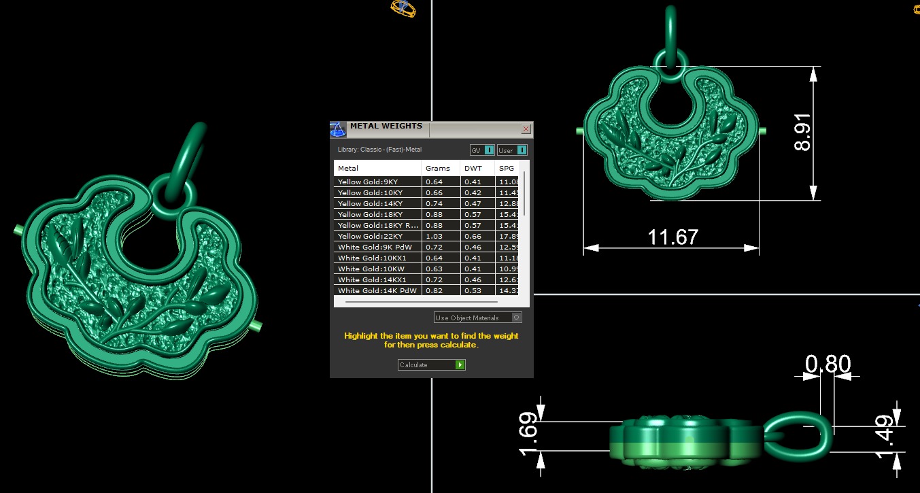Click the vertical scrollbar of metals list
The width and height of the screenshot is (920, 493).
point(524,194)
